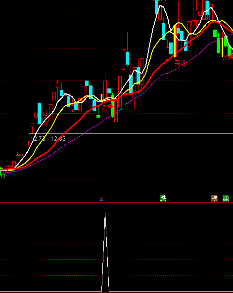Click the red-blue double arrow signal marker
Image resolution: width=233 pixels, height=293 pixels.
point(101,199)
